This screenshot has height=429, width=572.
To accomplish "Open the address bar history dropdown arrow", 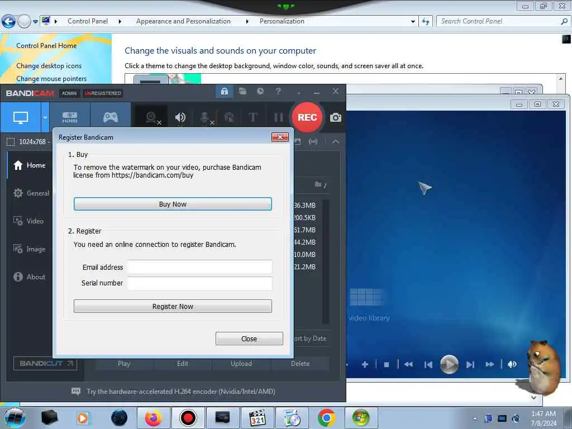I will tap(413, 22).
